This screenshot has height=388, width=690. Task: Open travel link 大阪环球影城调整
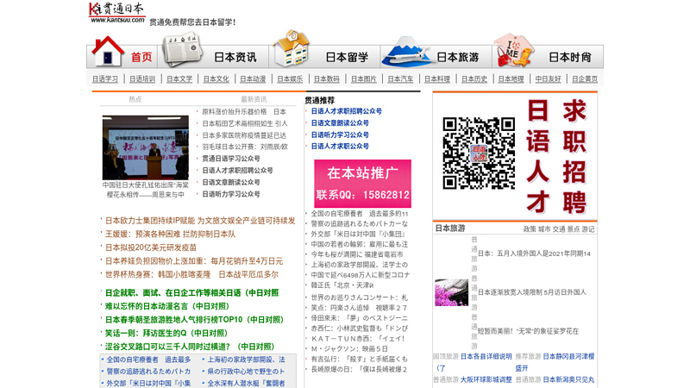pyautogui.click(x=486, y=379)
